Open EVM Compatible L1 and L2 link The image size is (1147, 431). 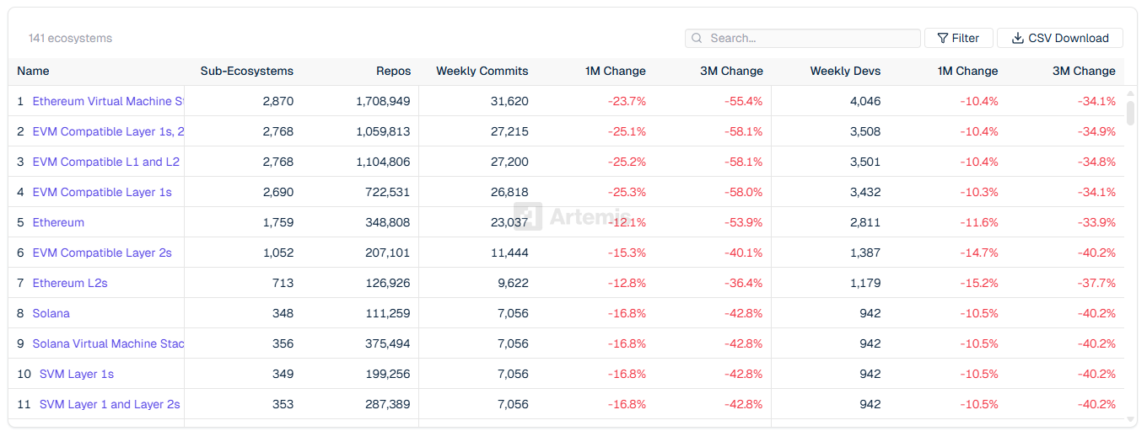click(106, 162)
